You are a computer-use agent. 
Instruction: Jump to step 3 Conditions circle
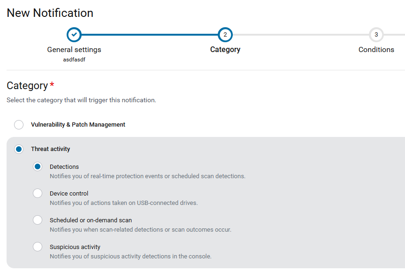(x=376, y=35)
